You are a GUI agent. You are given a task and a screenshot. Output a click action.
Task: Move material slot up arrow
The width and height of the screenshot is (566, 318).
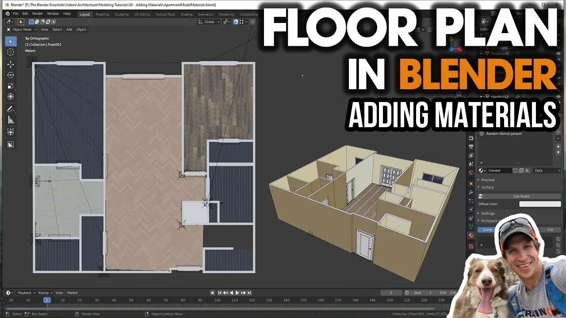(558, 146)
